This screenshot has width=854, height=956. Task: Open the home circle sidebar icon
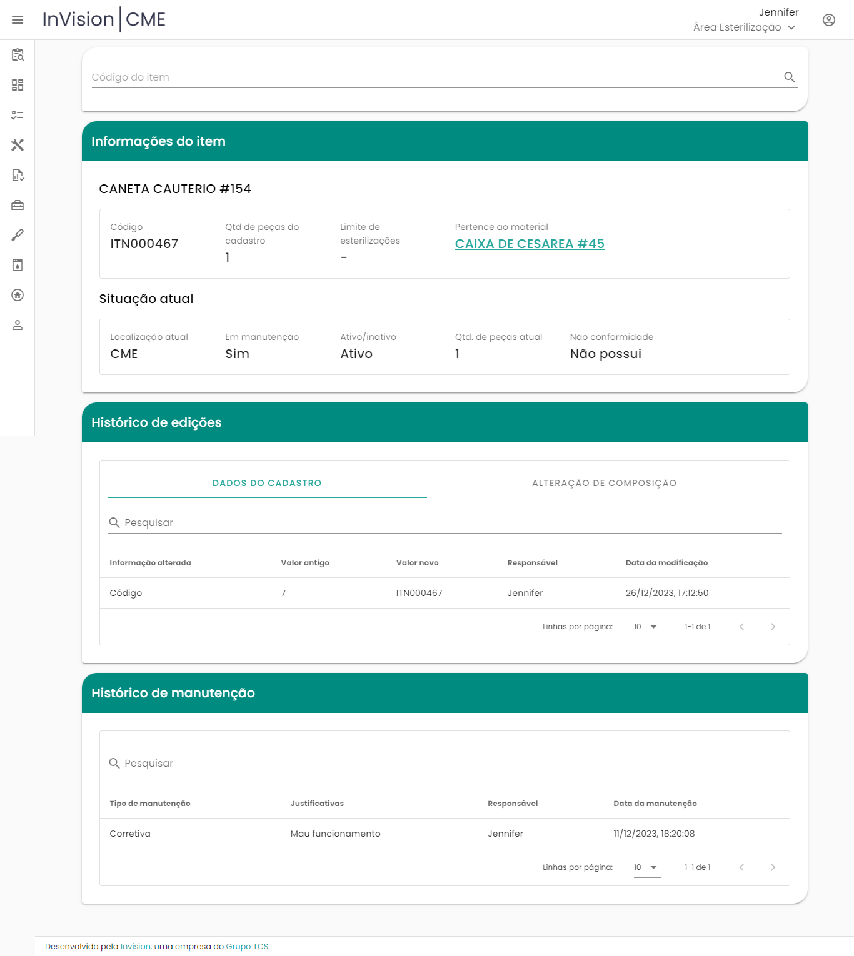point(18,295)
